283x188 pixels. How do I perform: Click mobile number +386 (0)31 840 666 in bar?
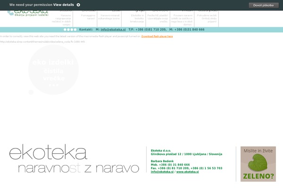click(x=189, y=30)
